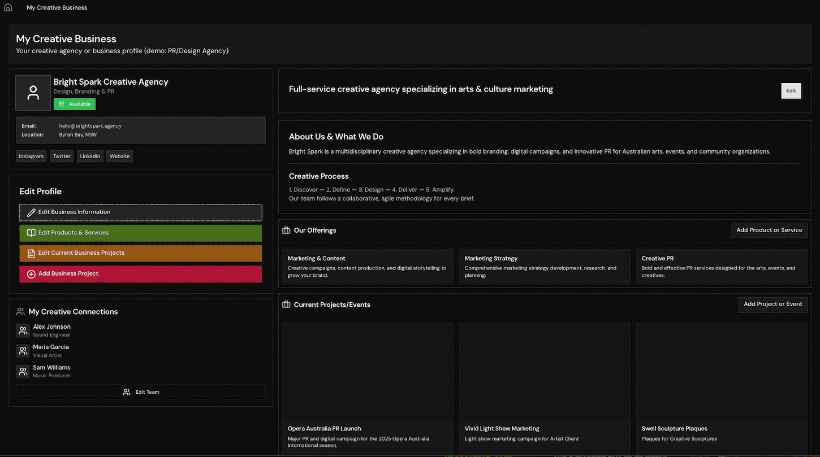The image size is (820, 457).
Task: Click the Music Producer role label
Action: [x=51, y=376]
